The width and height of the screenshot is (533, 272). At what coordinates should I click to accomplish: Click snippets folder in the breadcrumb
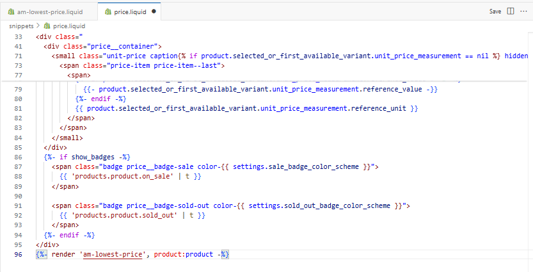21,26
